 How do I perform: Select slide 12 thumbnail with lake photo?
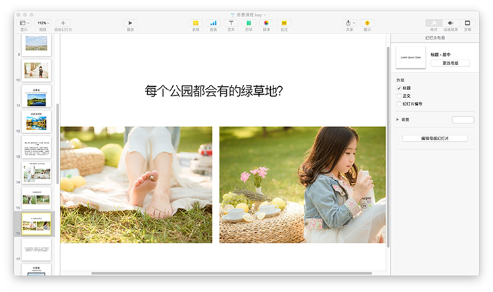(x=36, y=122)
